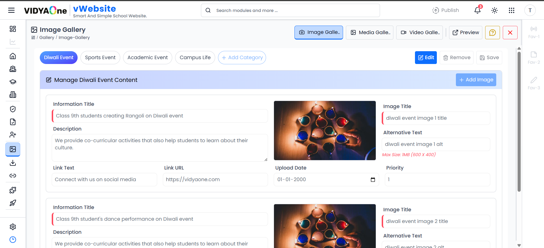Open the shield check sidebar icon
The width and height of the screenshot is (544, 248).
[x=13, y=109]
